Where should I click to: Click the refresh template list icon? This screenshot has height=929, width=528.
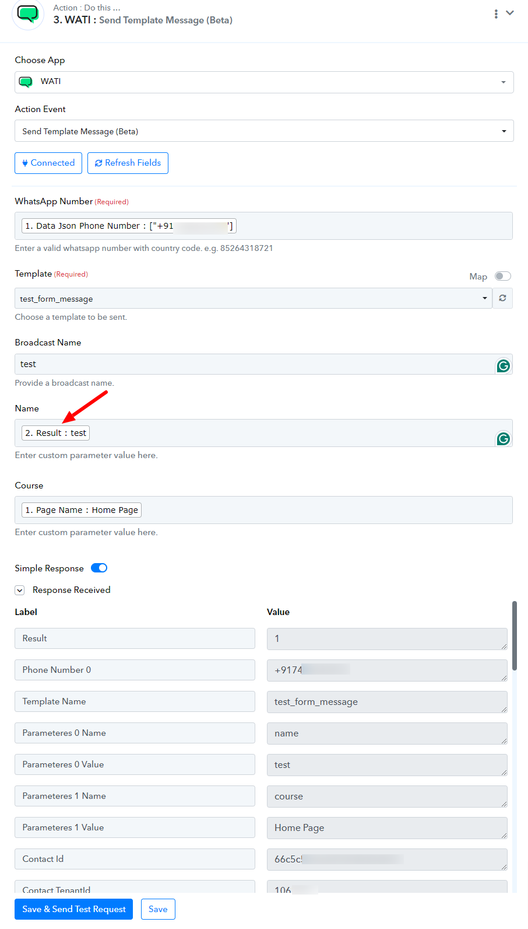(x=502, y=298)
